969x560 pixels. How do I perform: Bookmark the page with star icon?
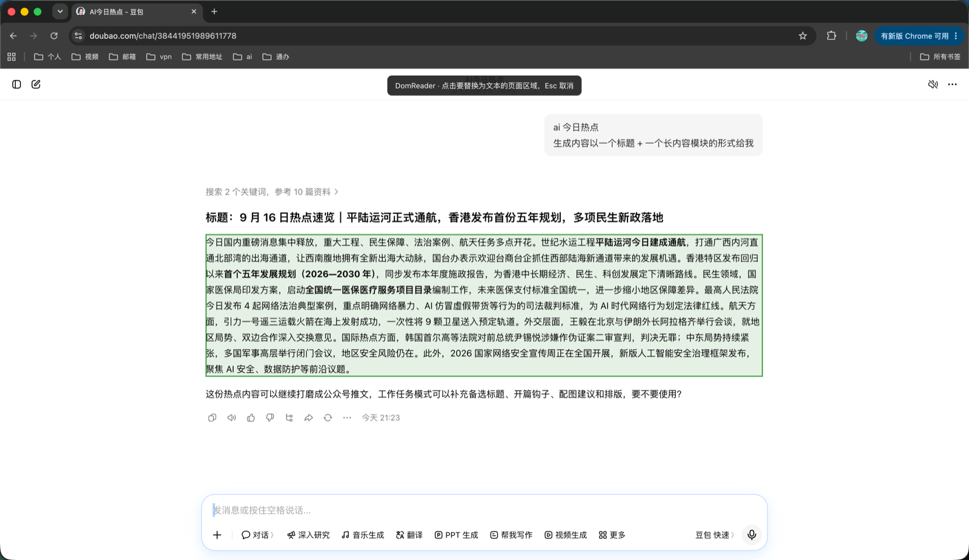coord(803,36)
